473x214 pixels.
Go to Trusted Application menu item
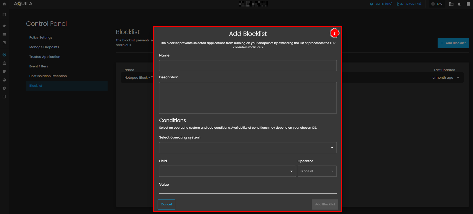pyautogui.click(x=45, y=57)
